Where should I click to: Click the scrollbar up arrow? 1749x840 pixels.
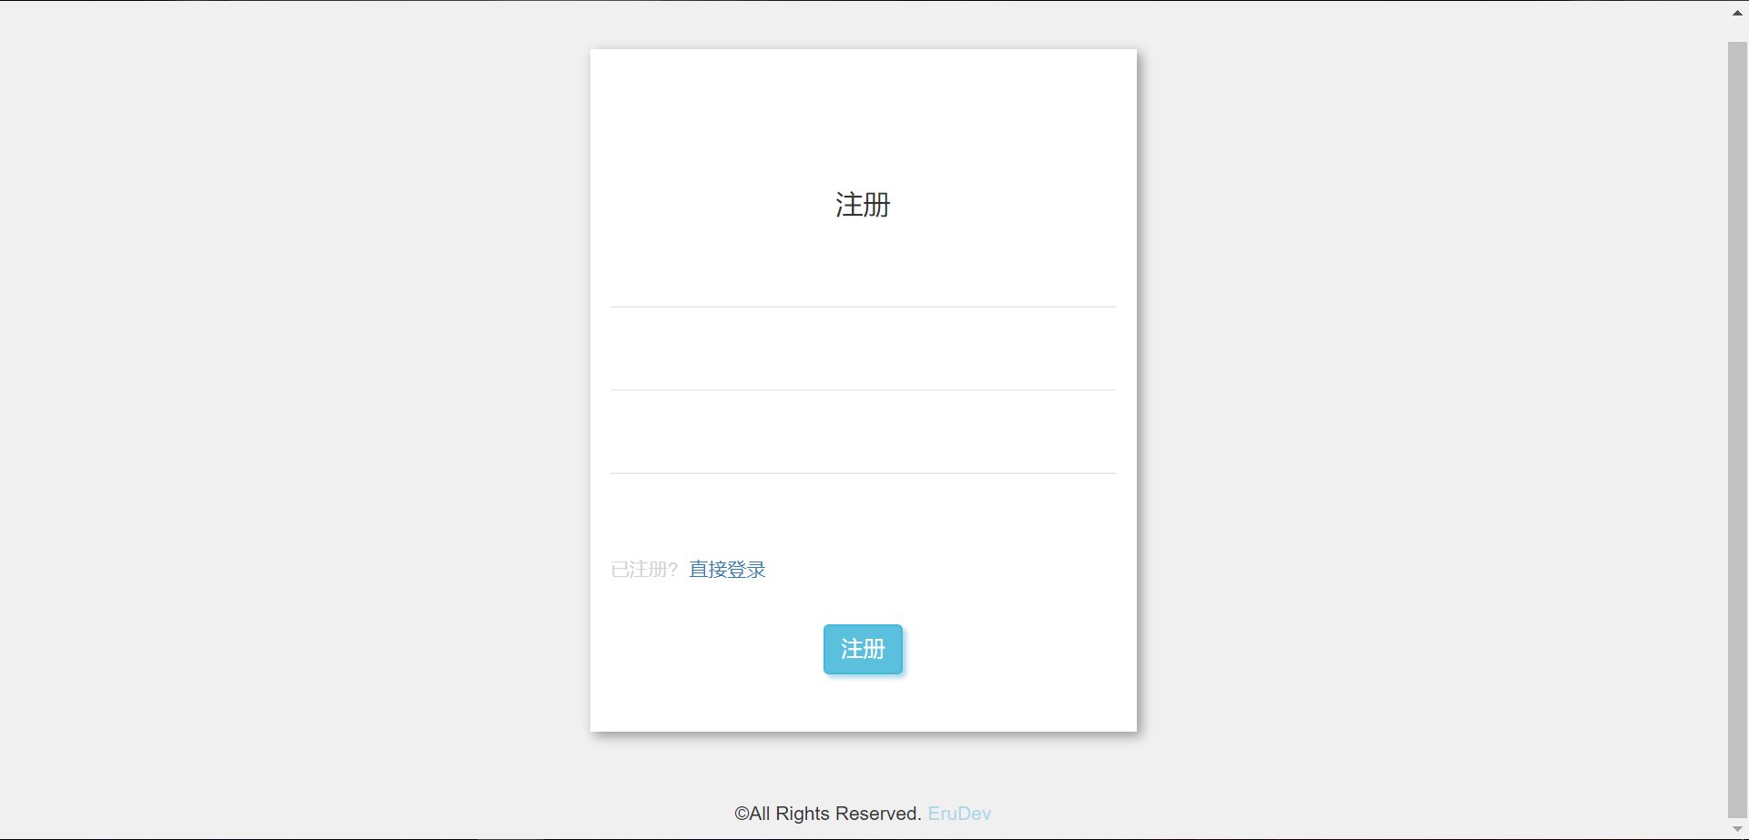[1737, 13]
